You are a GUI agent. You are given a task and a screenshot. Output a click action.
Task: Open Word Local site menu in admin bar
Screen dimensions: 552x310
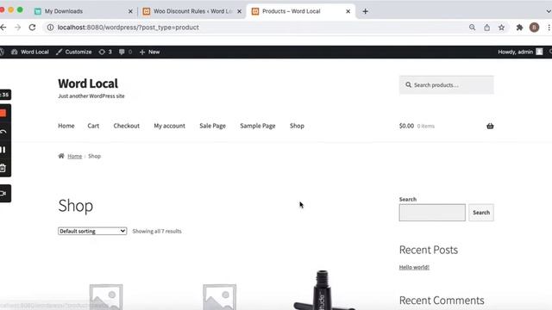[x=30, y=52]
